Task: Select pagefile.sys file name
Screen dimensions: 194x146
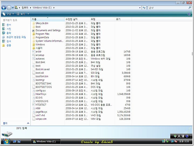Action: (41, 112)
